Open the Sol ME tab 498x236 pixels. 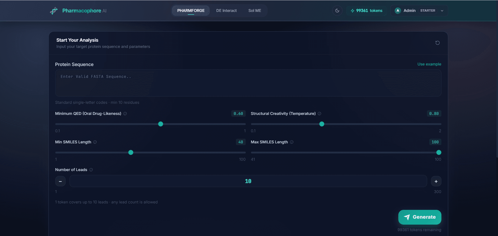(x=255, y=11)
